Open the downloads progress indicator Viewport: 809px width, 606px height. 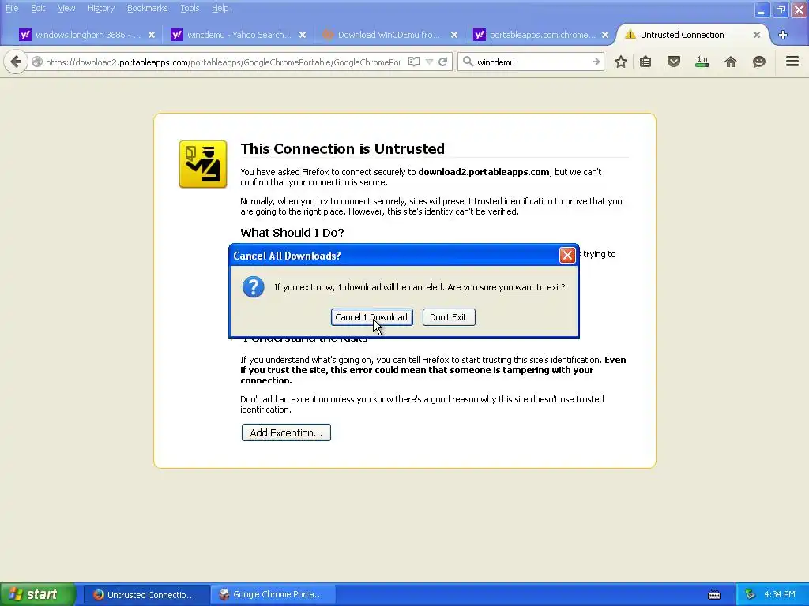pyautogui.click(x=702, y=62)
